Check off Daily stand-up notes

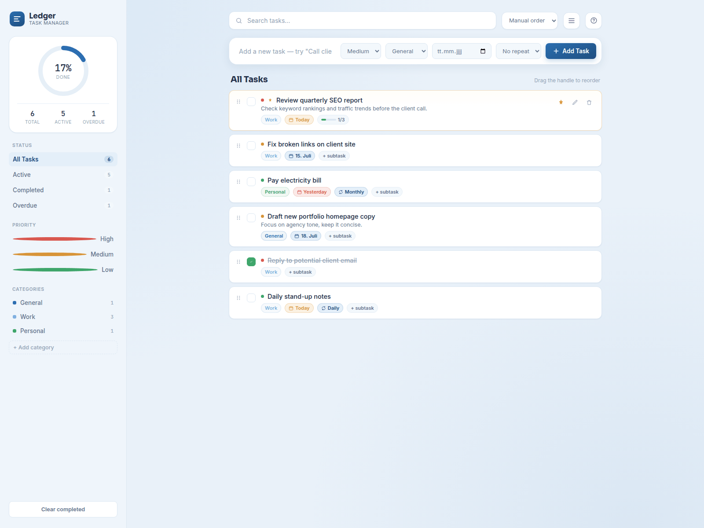tap(251, 298)
